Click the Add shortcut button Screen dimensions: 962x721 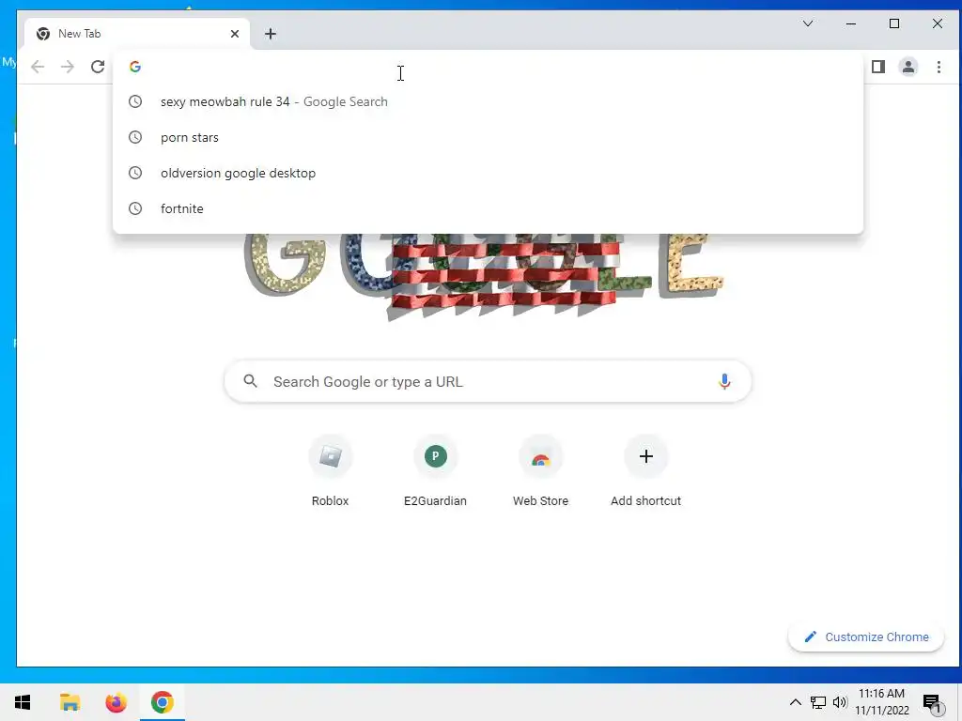click(x=645, y=471)
